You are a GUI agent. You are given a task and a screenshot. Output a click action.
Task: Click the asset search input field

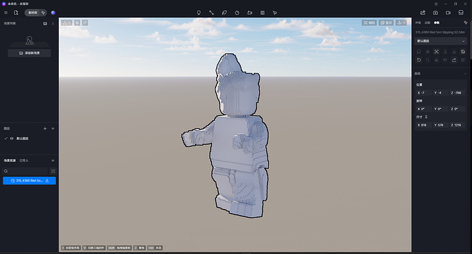tap(25, 171)
